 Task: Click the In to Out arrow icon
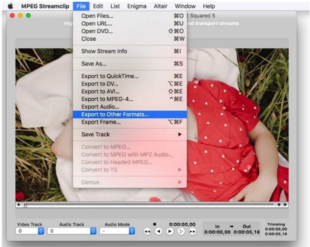232,226
